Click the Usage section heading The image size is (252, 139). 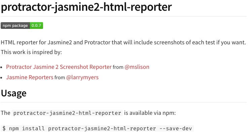pos(14,93)
